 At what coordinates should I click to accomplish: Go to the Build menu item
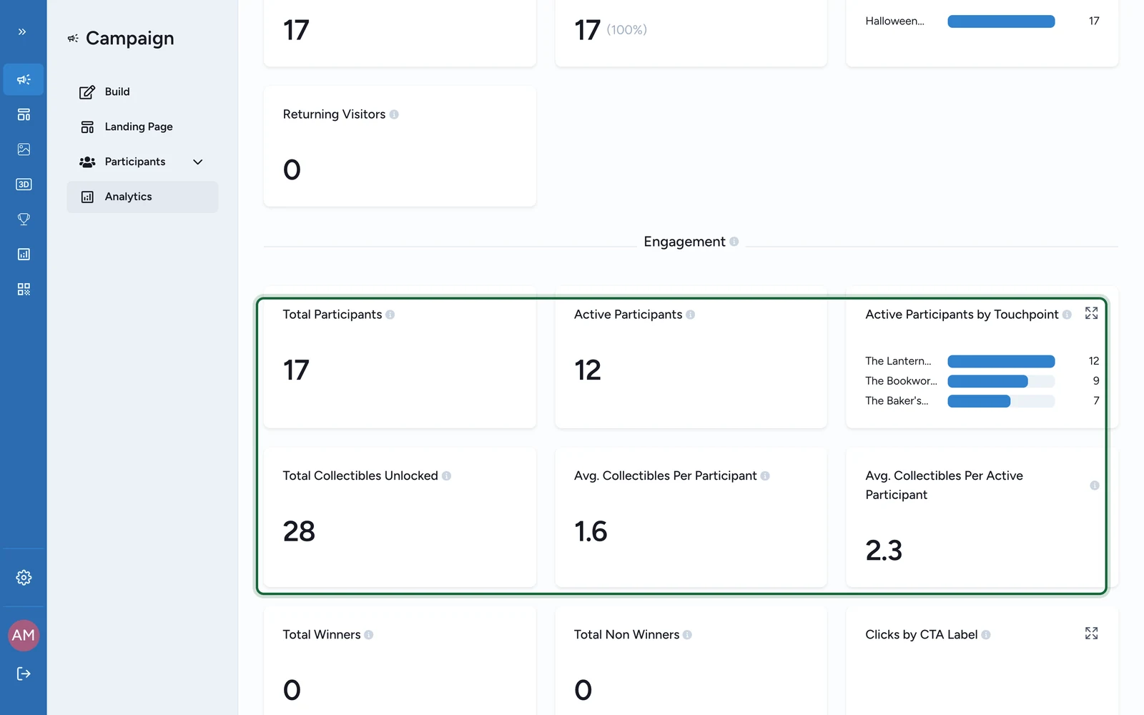tap(142, 92)
